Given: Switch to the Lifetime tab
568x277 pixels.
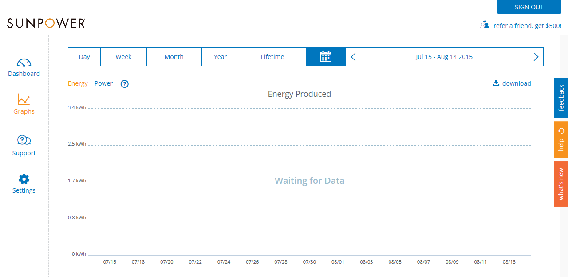Looking at the screenshot, I should pyautogui.click(x=272, y=57).
